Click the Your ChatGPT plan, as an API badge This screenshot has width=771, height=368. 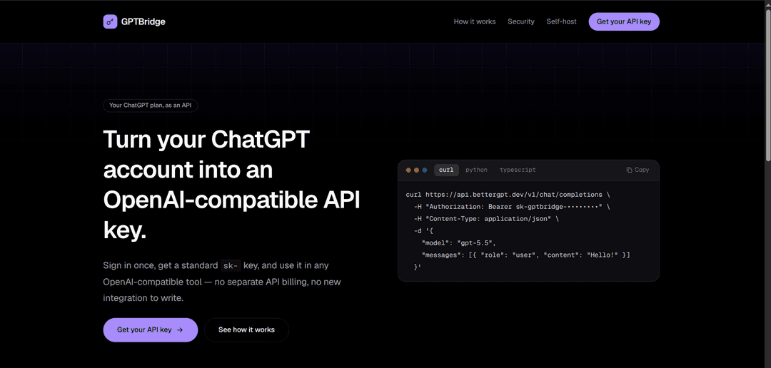click(151, 105)
